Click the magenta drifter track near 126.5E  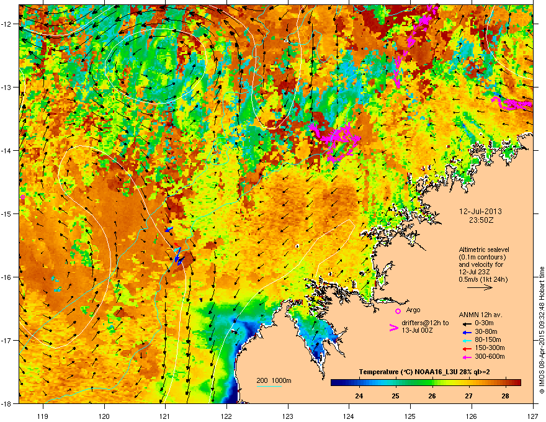(x=512, y=104)
